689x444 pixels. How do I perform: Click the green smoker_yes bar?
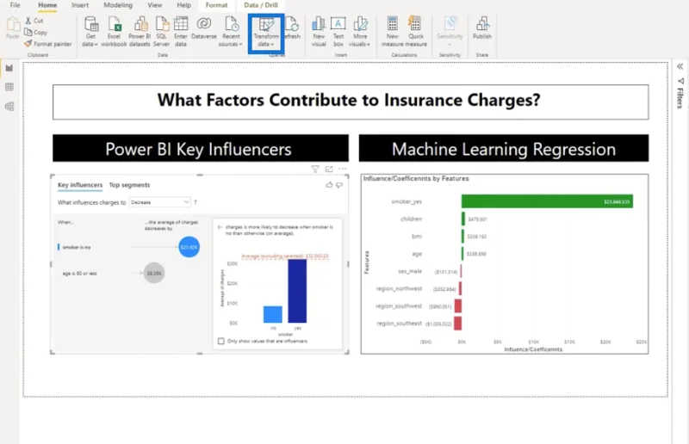(x=547, y=201)
